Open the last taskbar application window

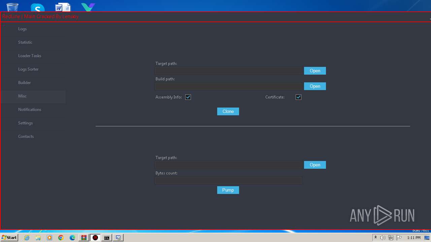118,238
